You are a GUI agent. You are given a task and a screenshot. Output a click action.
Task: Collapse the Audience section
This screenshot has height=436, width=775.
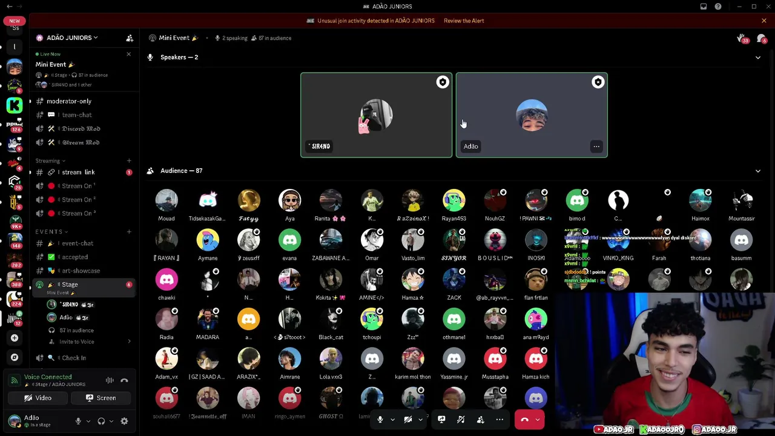coord(757,171)
